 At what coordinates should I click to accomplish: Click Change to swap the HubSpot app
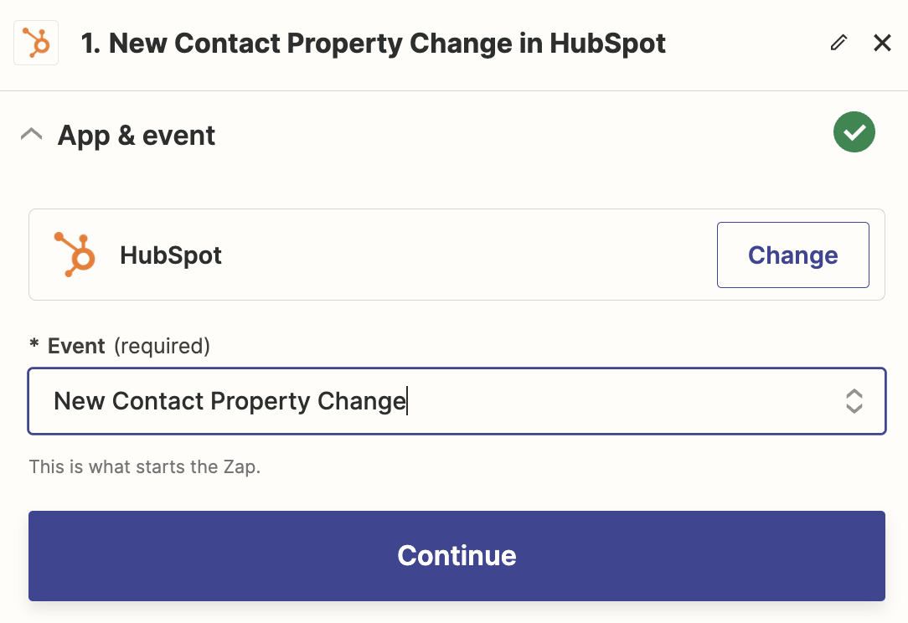[792, 255]
